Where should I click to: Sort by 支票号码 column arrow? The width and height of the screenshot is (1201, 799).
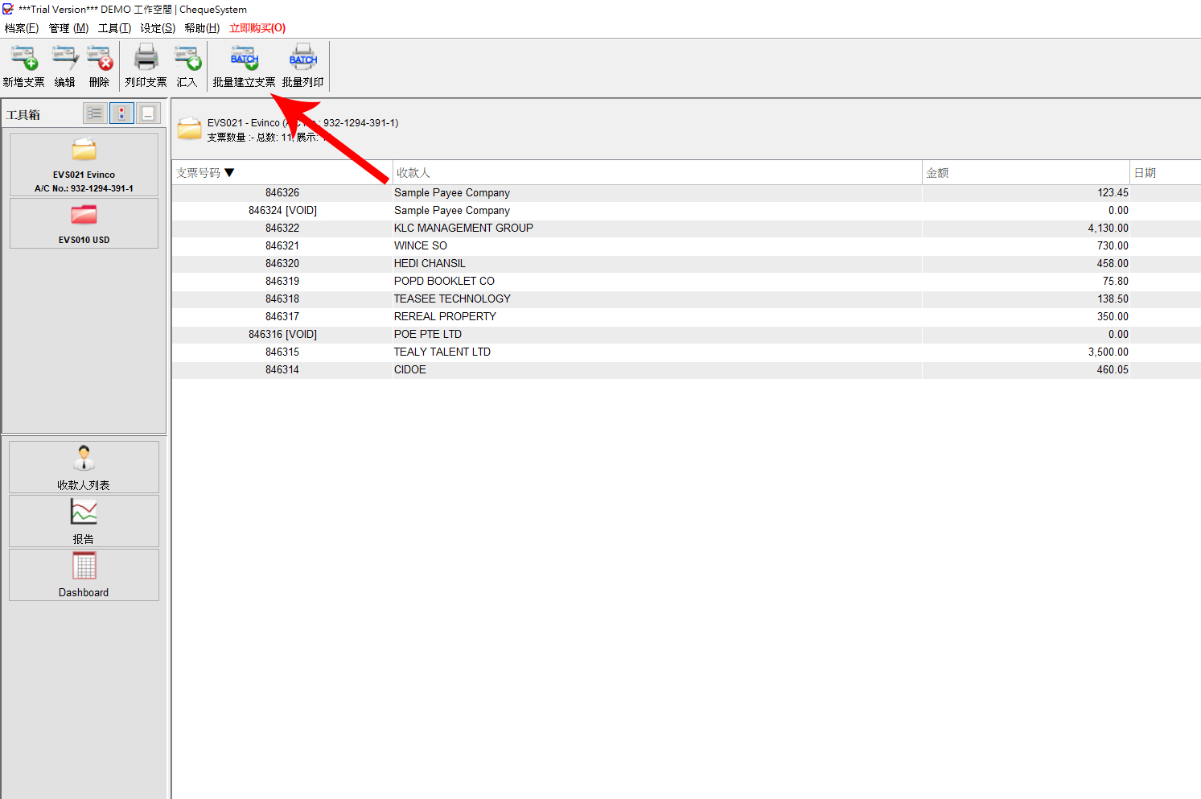point(229,173)
